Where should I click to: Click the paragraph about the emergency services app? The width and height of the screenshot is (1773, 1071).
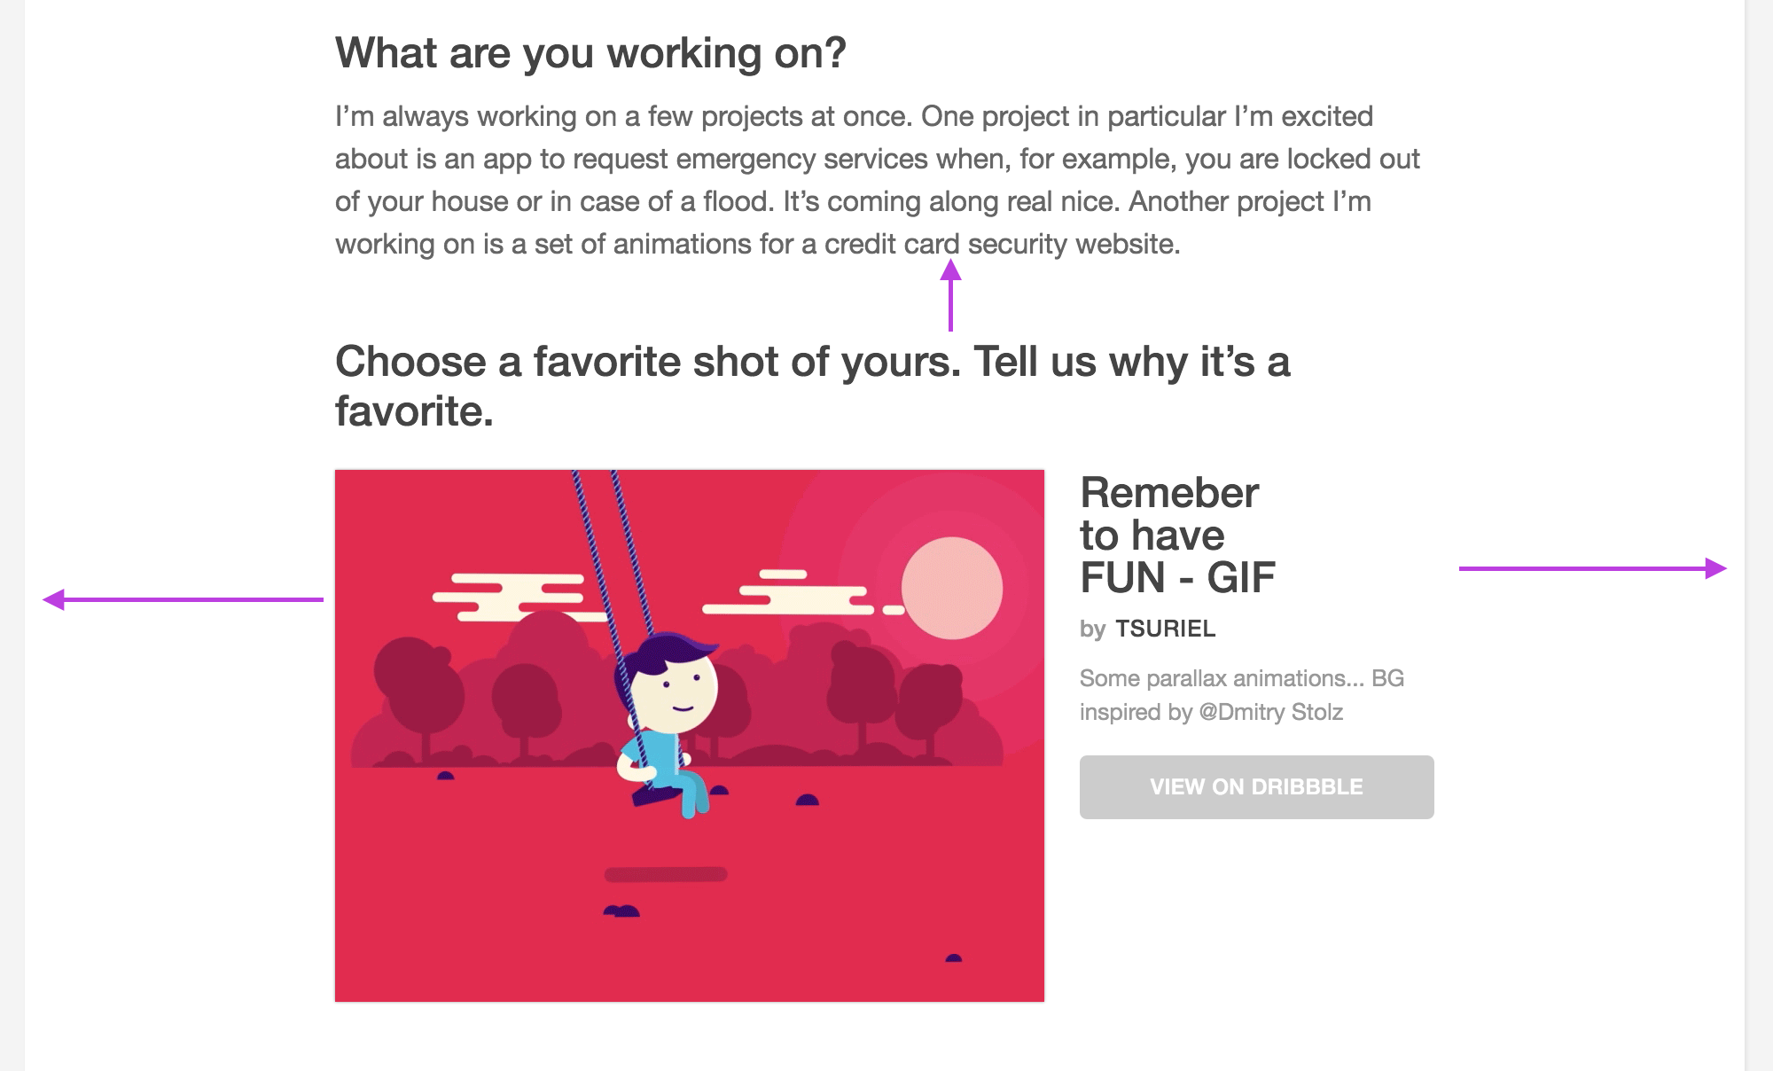click(878, 180)
